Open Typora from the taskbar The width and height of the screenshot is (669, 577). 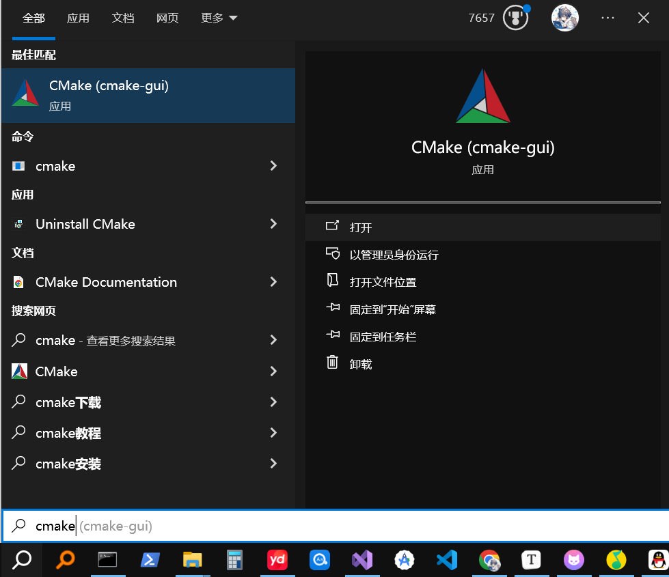click(532, 560)
